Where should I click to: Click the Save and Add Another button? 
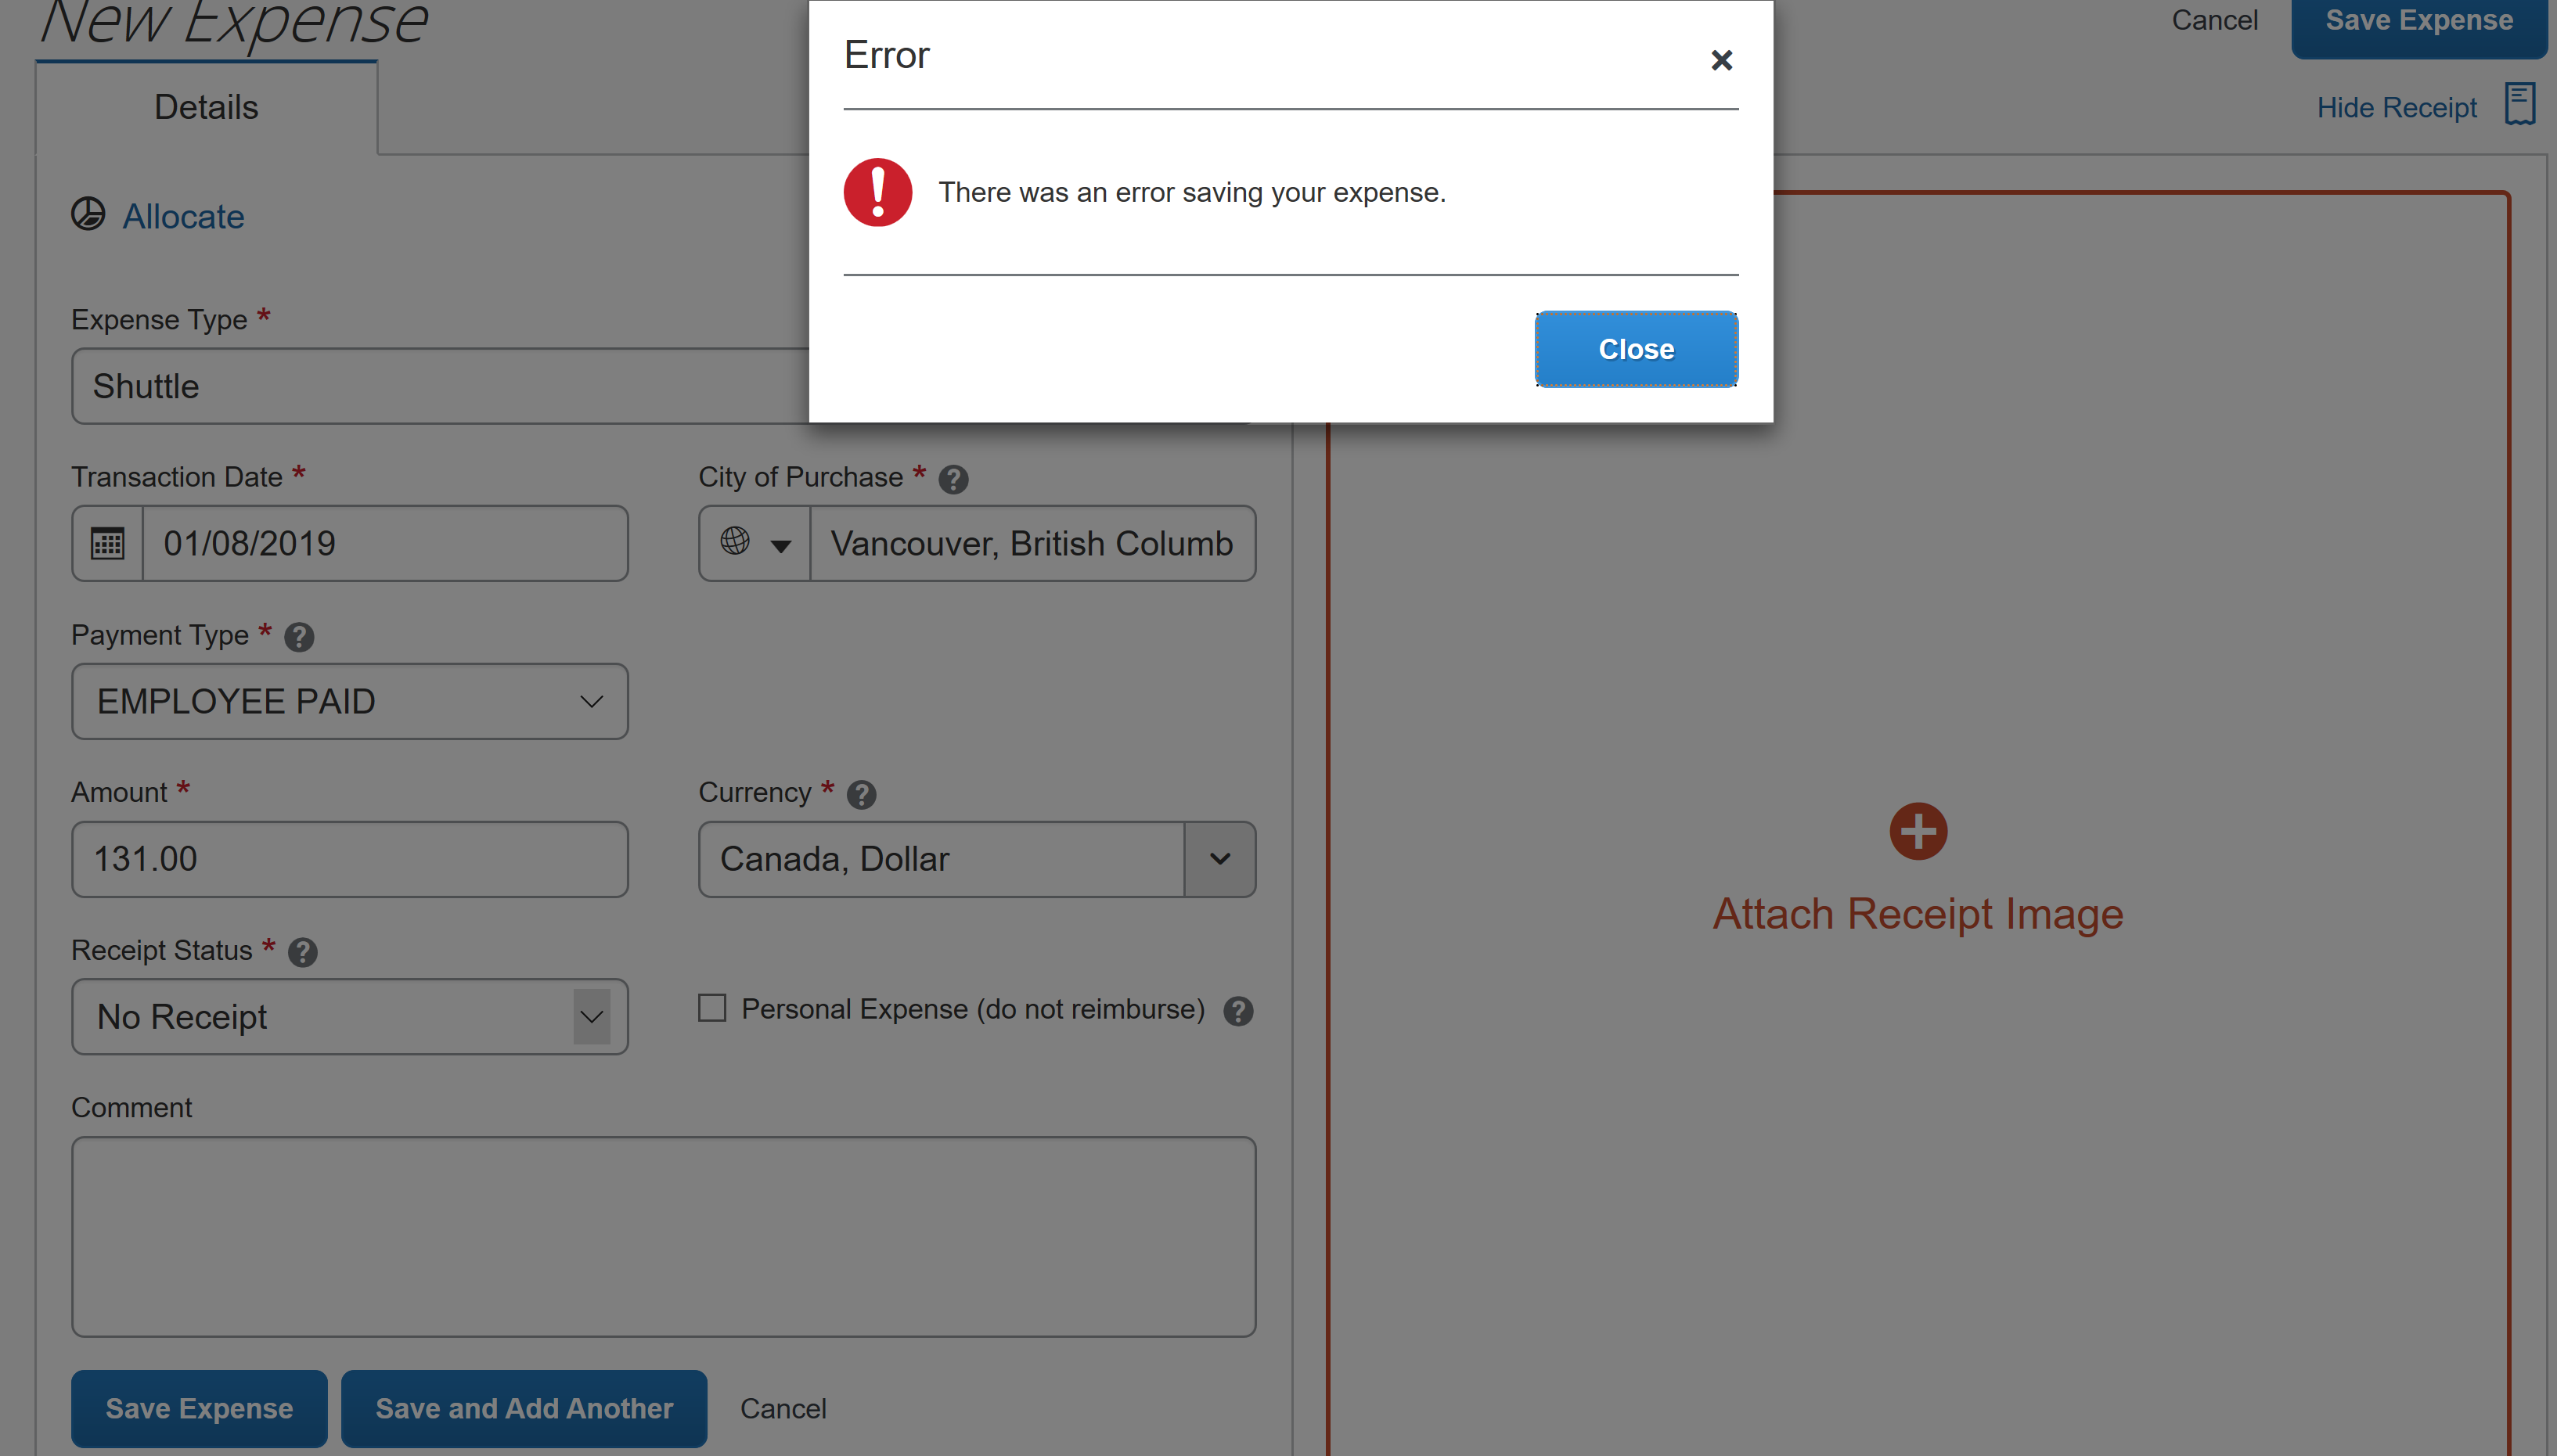coord(523,1408)
